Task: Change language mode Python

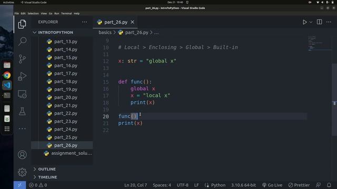Action: point(218,185)
